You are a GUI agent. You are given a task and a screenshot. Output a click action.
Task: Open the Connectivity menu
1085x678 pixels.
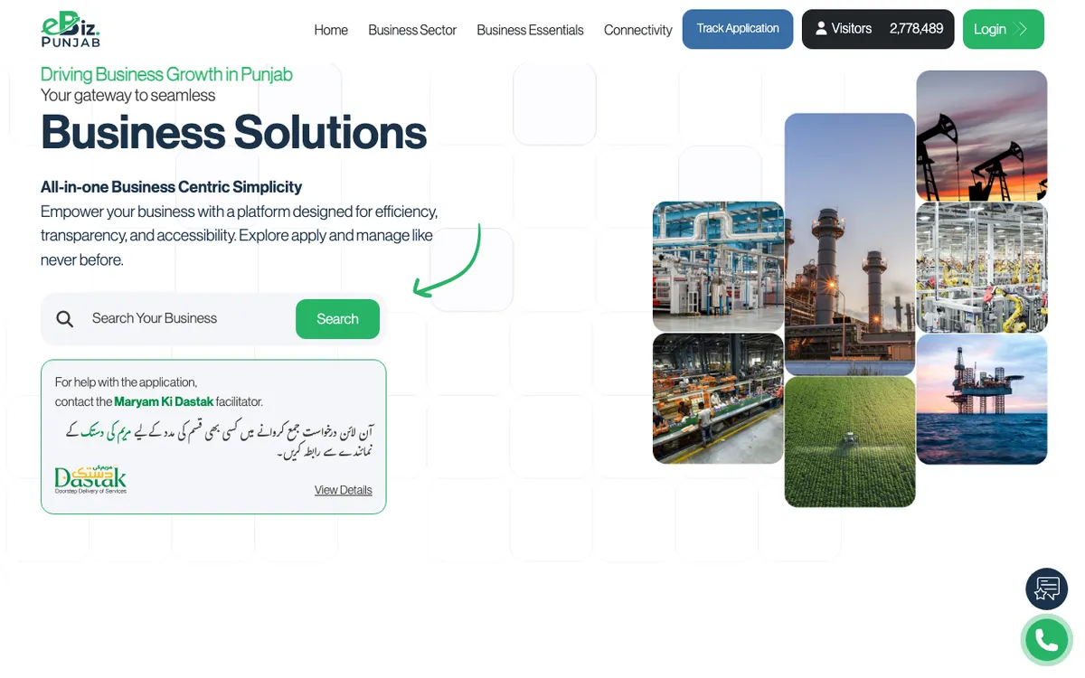coord(637,30)
